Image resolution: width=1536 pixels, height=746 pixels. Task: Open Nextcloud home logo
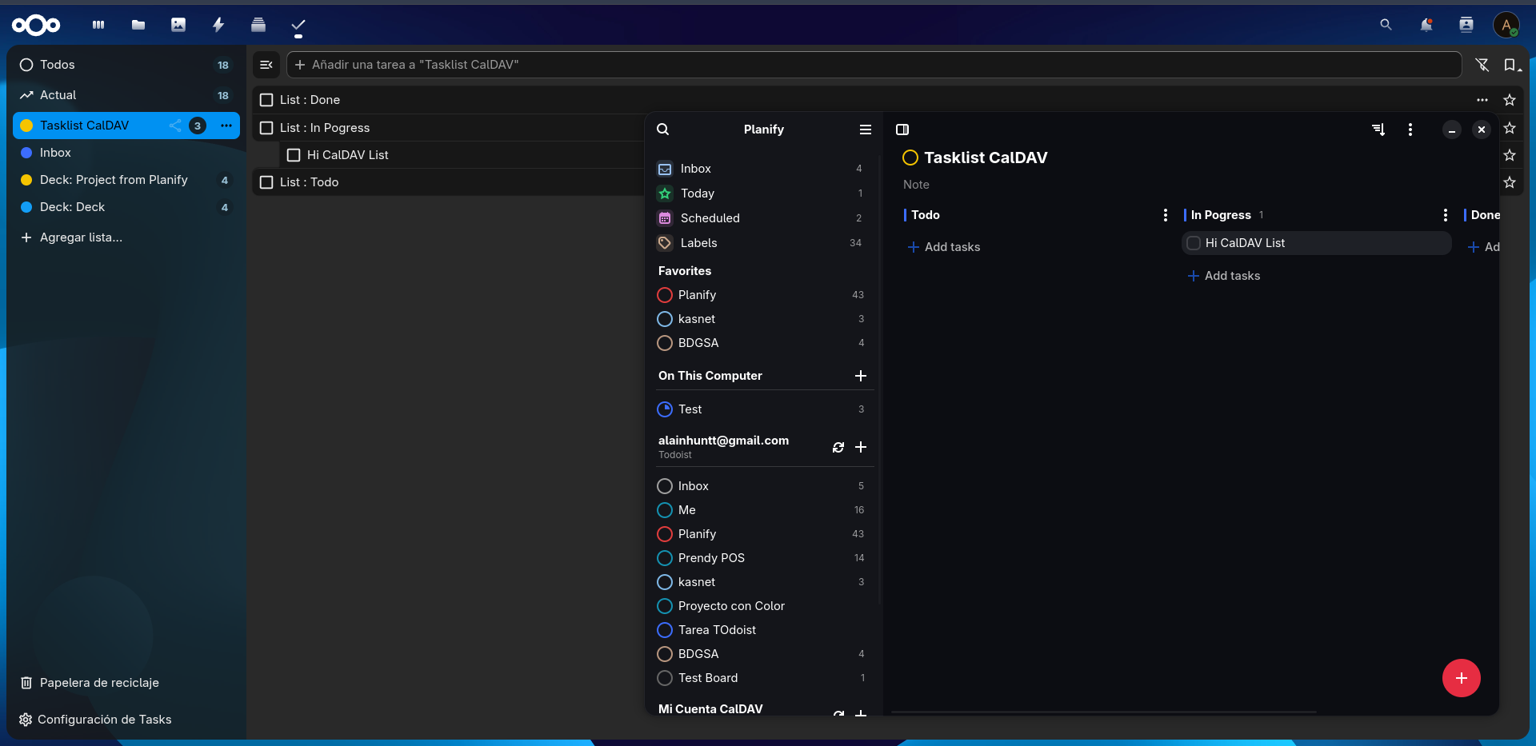[x=36, y=26]
